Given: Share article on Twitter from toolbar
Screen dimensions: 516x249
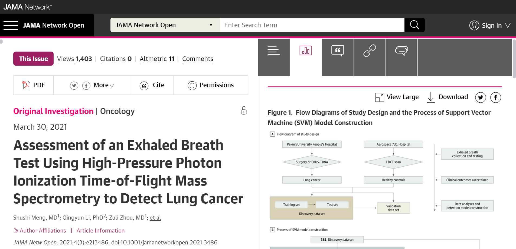Looking at the screenshot, I should coord(74,86).
